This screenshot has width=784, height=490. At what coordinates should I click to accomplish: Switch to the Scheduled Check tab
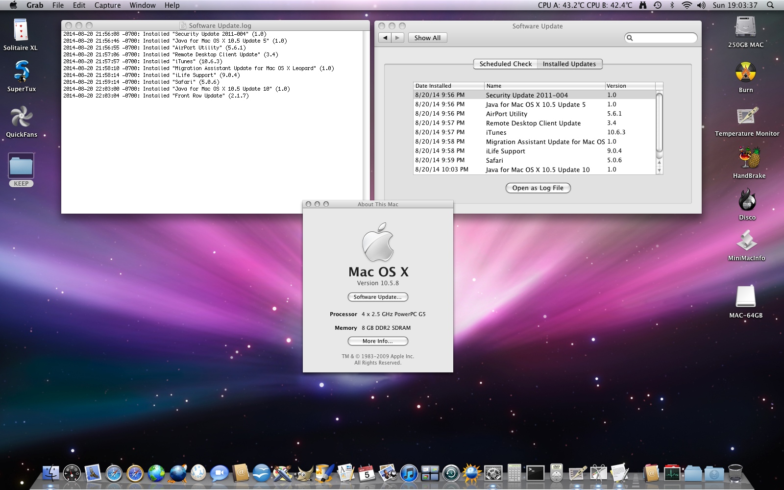click(x=505, y=64)
